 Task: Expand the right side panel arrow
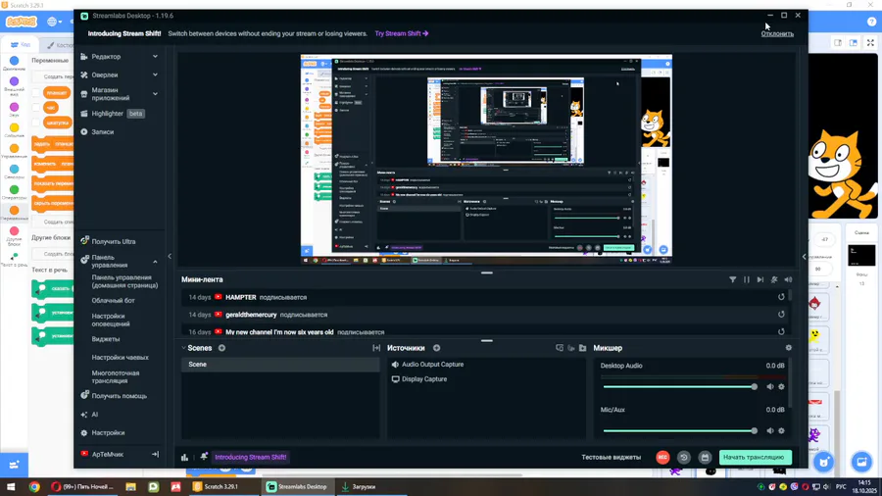pos(804,257)
